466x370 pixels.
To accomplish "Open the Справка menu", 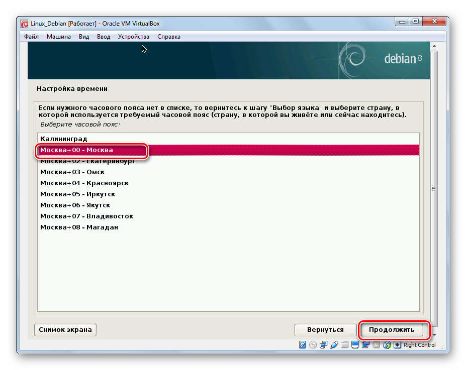I will tap(168, 37).
